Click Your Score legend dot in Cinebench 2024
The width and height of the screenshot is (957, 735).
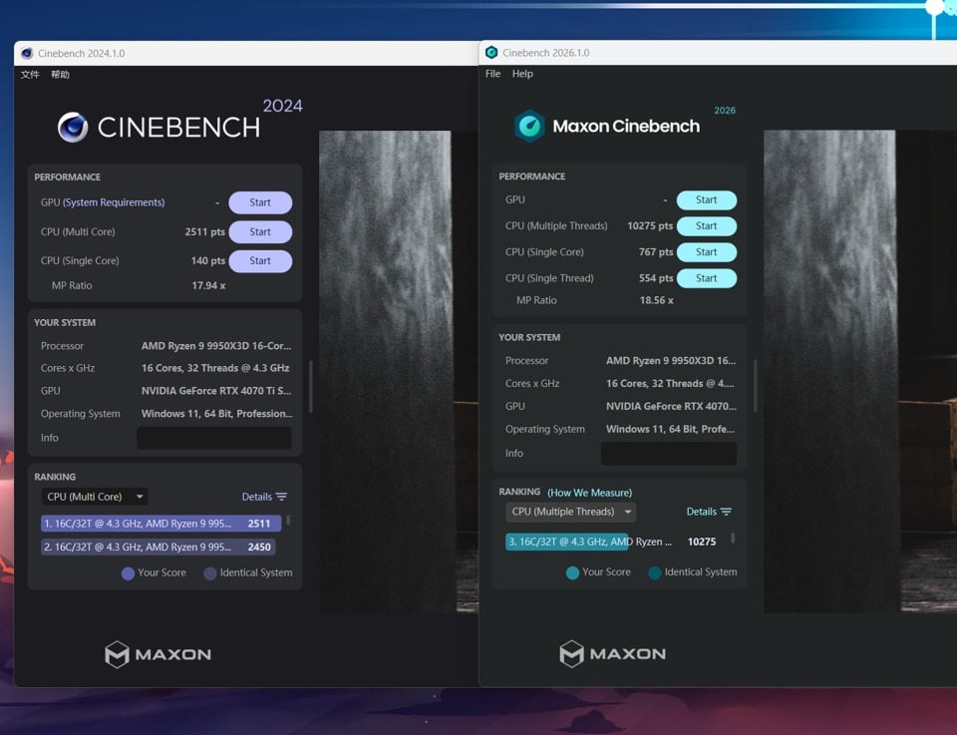click(x=129, y=573)
